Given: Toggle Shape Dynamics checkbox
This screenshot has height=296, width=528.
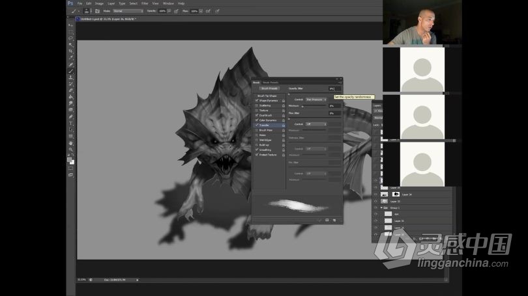Looking at the screenshot, I should click(257, 100).
